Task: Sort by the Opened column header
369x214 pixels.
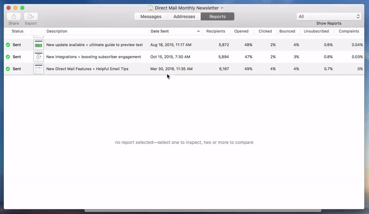Action: [x=241, y=31]
